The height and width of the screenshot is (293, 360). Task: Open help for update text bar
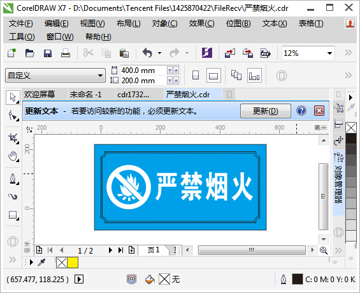coord(301,111)
